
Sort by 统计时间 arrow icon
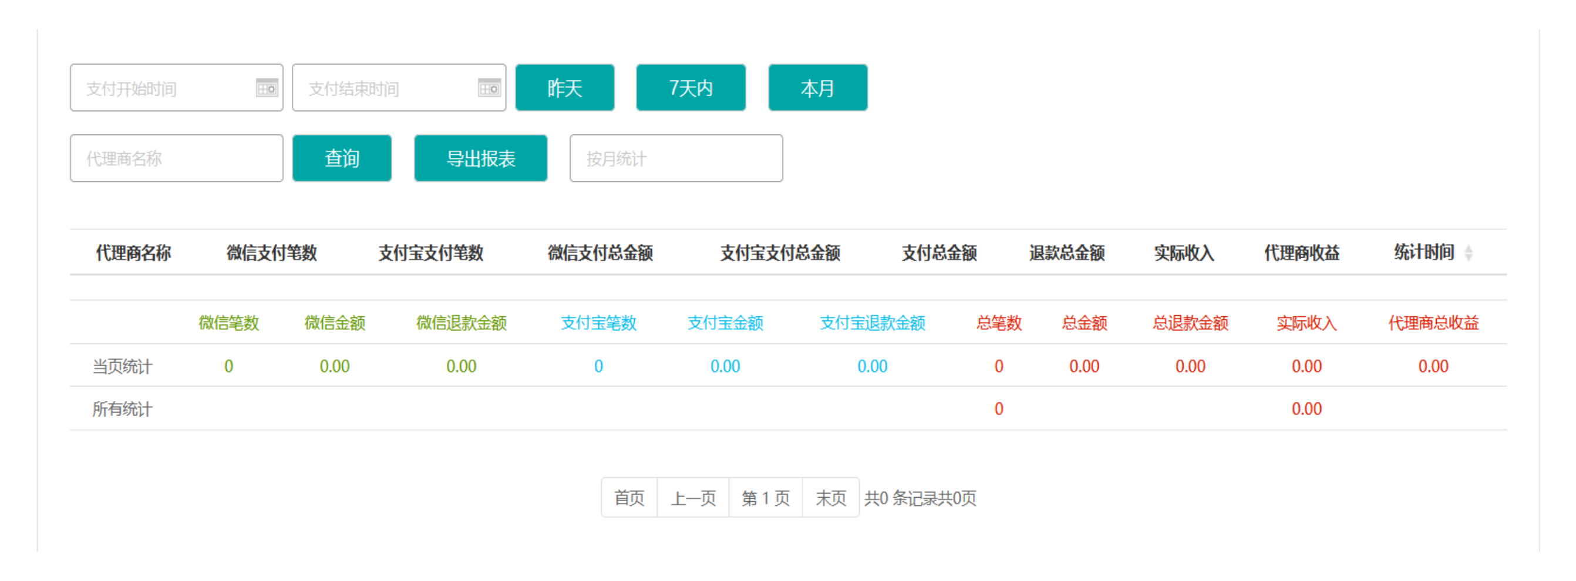coord(1469,252)
